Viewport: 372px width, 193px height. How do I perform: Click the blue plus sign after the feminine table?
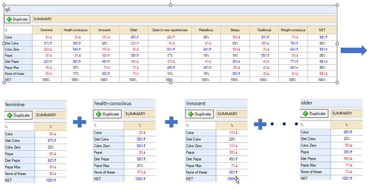(x=79, y=122)
